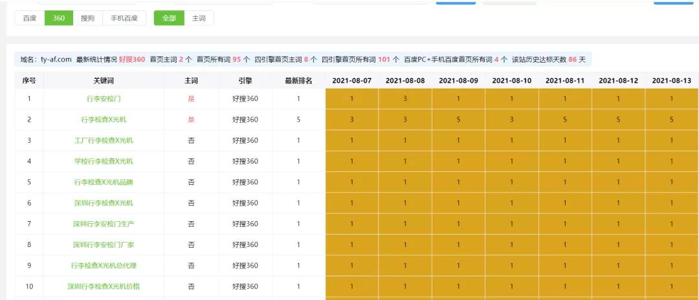Image resolution: width=699 pixels, height=300 pixels.
Task: Open the 手机百度 engine tab
Action: [x=124, y=18]
